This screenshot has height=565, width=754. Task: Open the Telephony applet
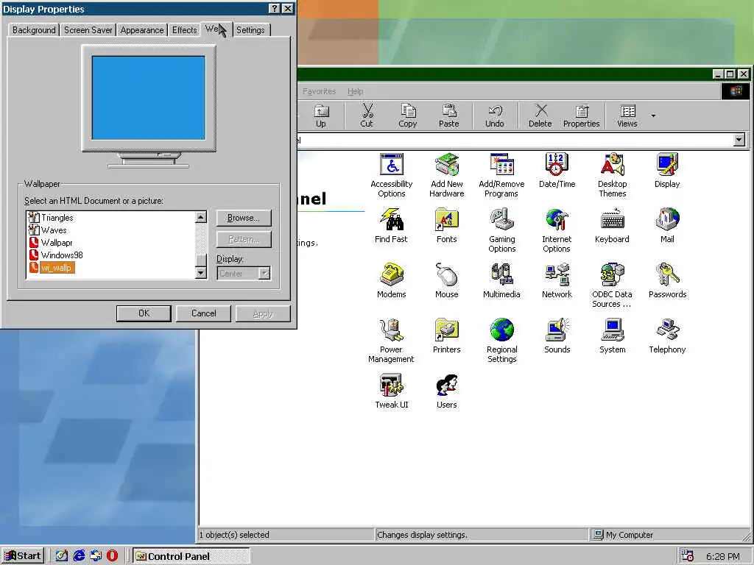point(667,336)
